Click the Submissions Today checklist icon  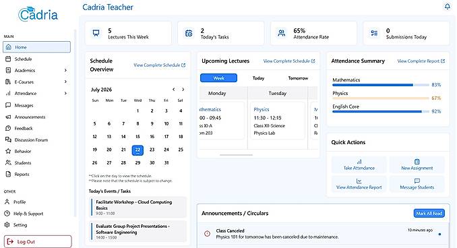coord(374,33)
